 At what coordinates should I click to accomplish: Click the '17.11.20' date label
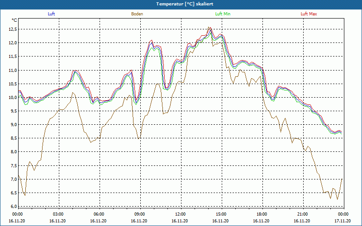(x=343, y=221)
